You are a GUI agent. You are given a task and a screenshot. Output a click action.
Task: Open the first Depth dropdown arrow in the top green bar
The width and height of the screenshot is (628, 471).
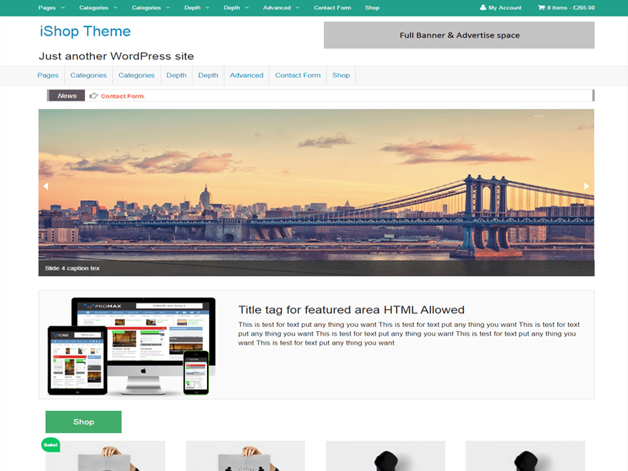tap(208, 8)
